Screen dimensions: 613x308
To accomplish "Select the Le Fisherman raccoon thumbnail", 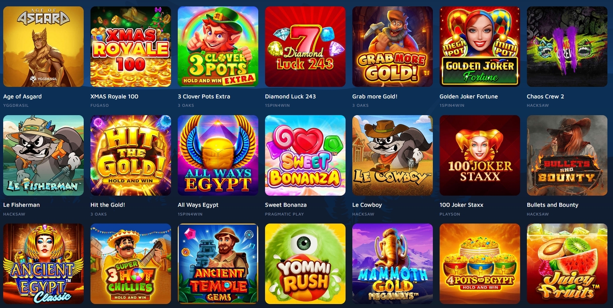I will (43, 155).
